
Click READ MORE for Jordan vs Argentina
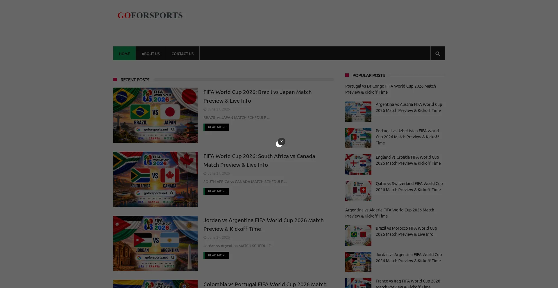pos(216,255)
